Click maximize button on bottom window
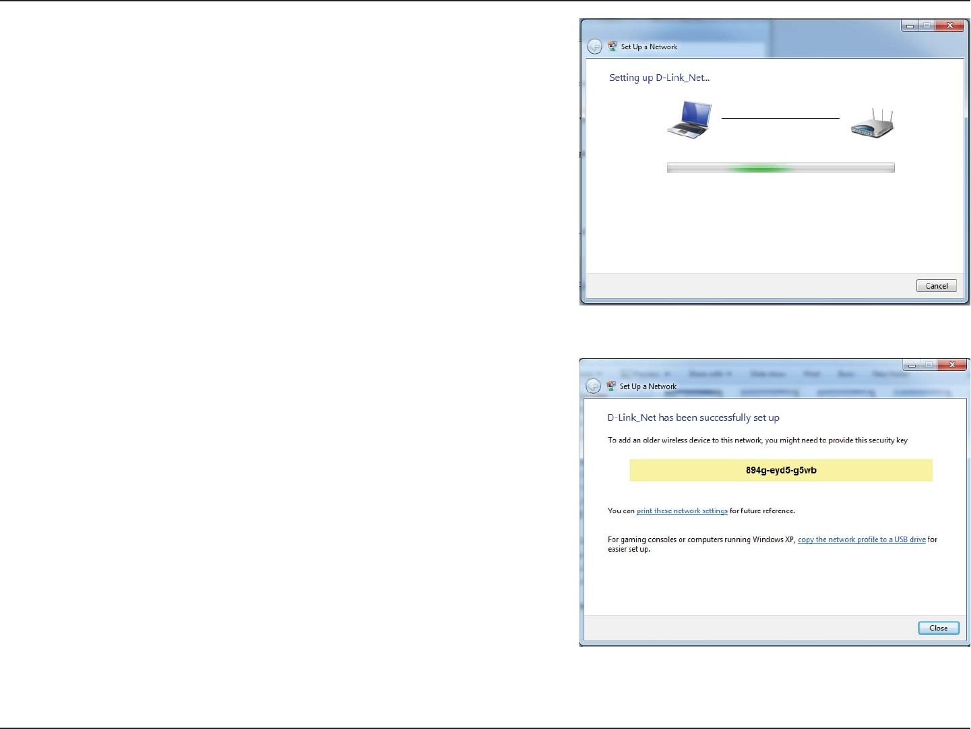 (929, 365)
